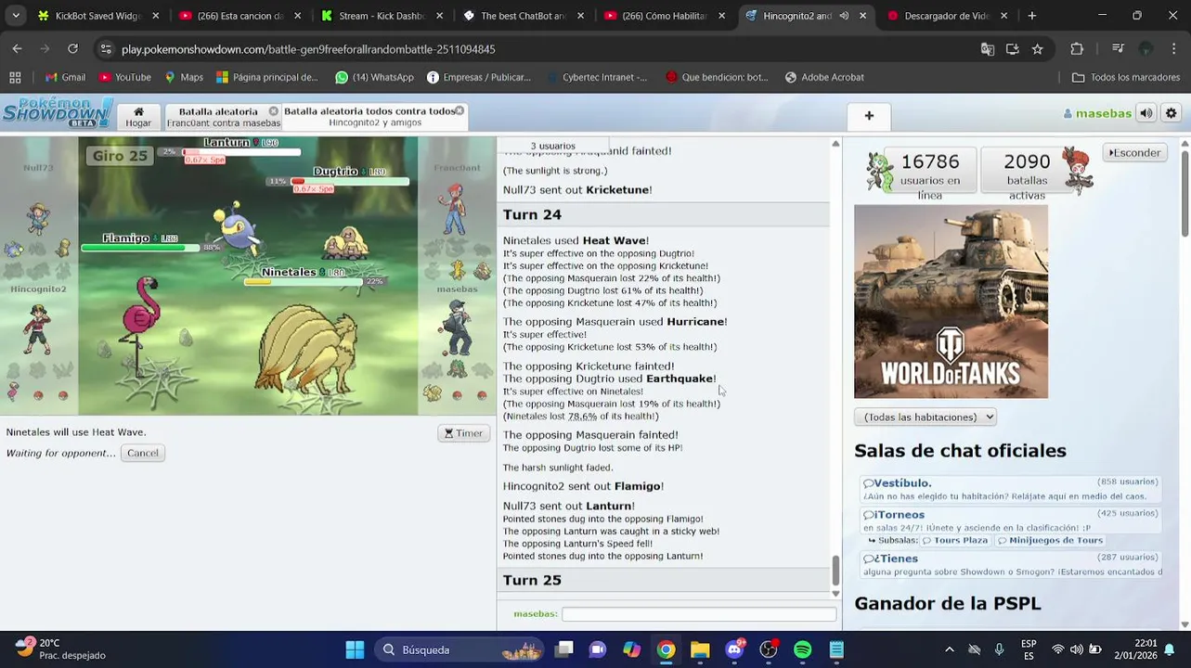The image size is (1191, 668).
Task: Select the Batalla aleatoria todos contra todos tab
Action: pos(369,116)
